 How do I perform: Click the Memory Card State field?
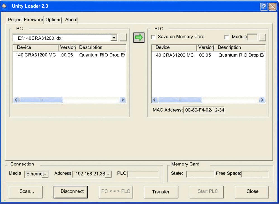(200, 174)
